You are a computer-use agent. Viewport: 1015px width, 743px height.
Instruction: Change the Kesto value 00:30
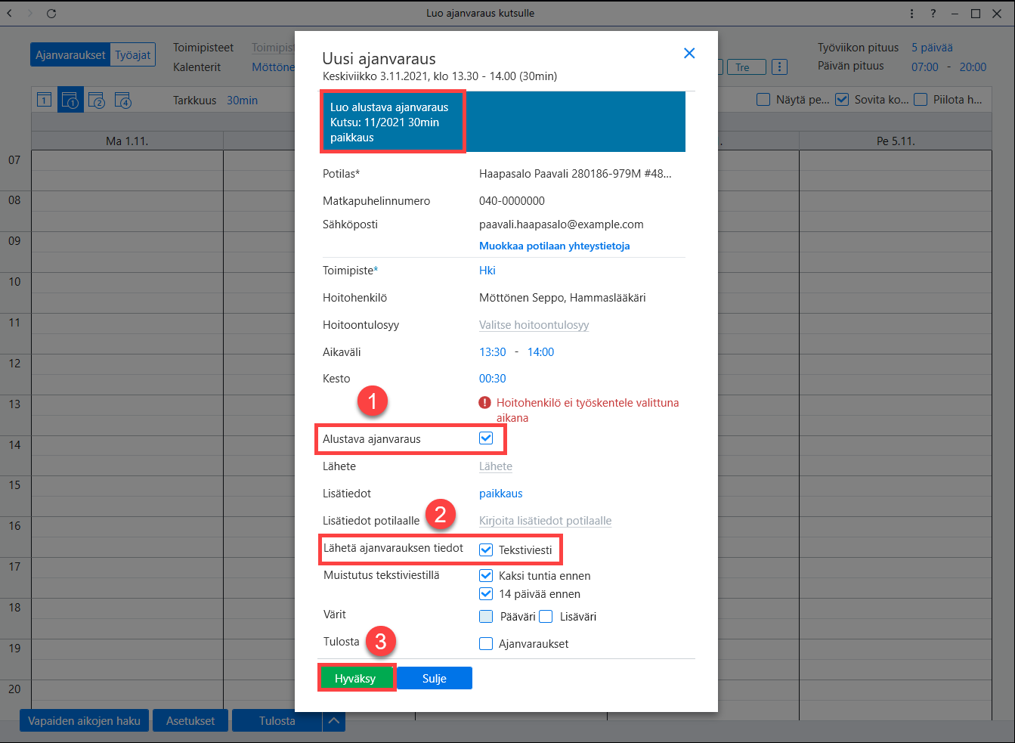coord(493,378)
